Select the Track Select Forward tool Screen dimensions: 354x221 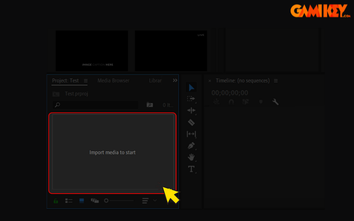(x=191, y=99)
